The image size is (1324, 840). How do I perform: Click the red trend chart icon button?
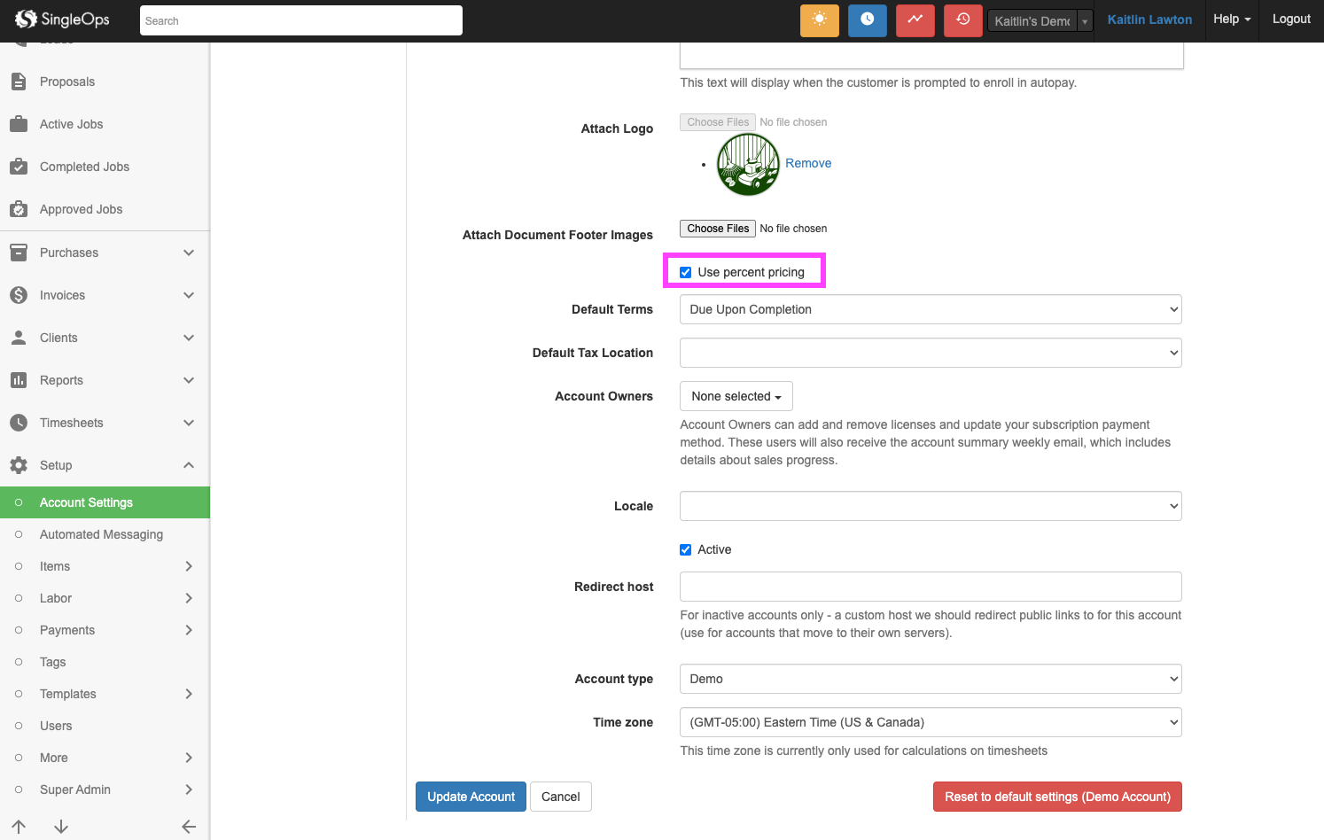(915, 20)
